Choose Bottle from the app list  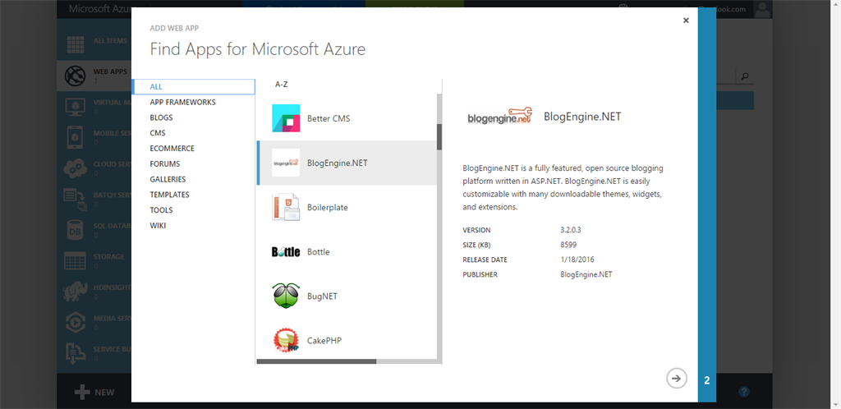pos(347,252)
